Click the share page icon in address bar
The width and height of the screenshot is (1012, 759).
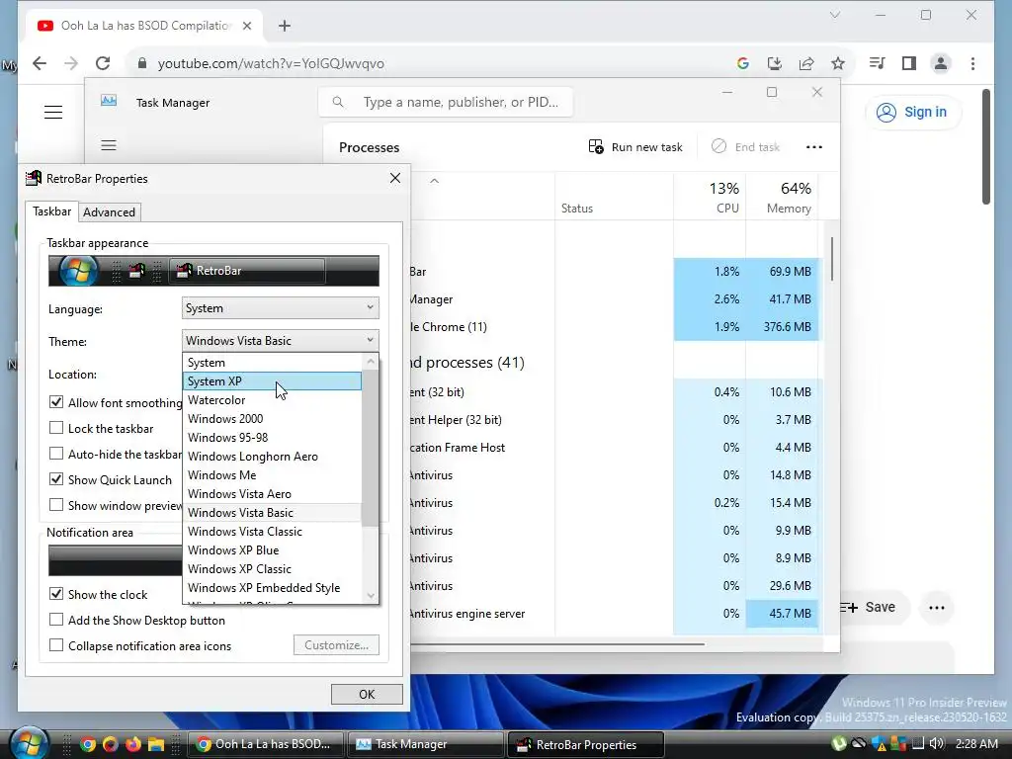806,63
